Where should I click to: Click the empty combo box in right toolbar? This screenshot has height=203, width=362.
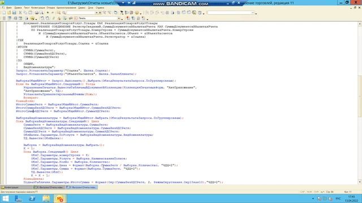(x=230, y=12)
